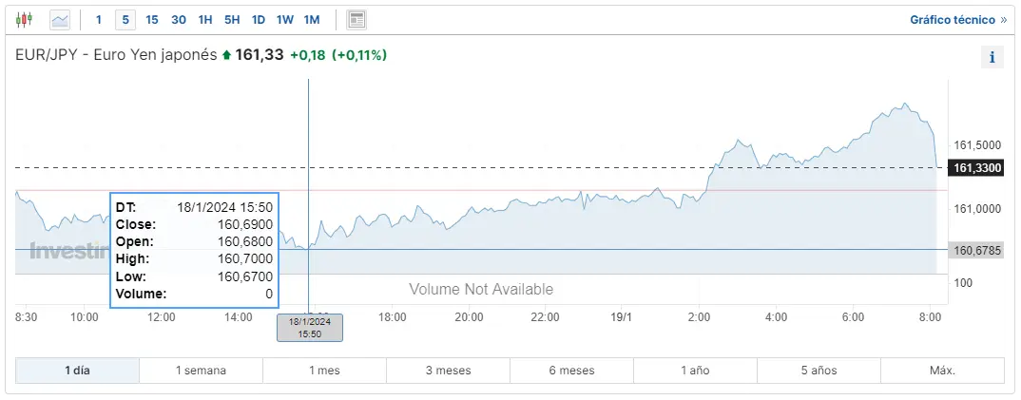The width and height of the screenshot is (1021, 400).
Task: Switch interval to 1W
Action: (x=284, y=20)
